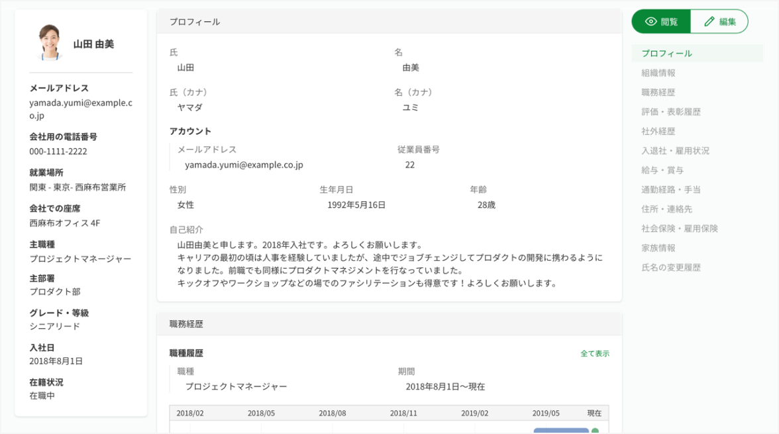
Task: Select 家族情報 navigation item
Action: [x=658, y=247]
